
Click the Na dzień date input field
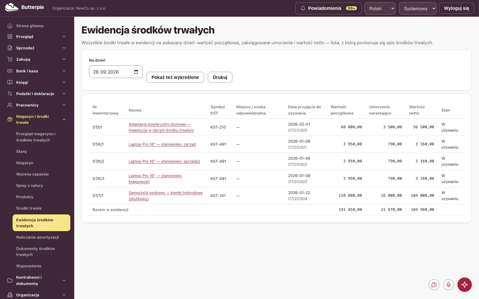click(116, 72)
